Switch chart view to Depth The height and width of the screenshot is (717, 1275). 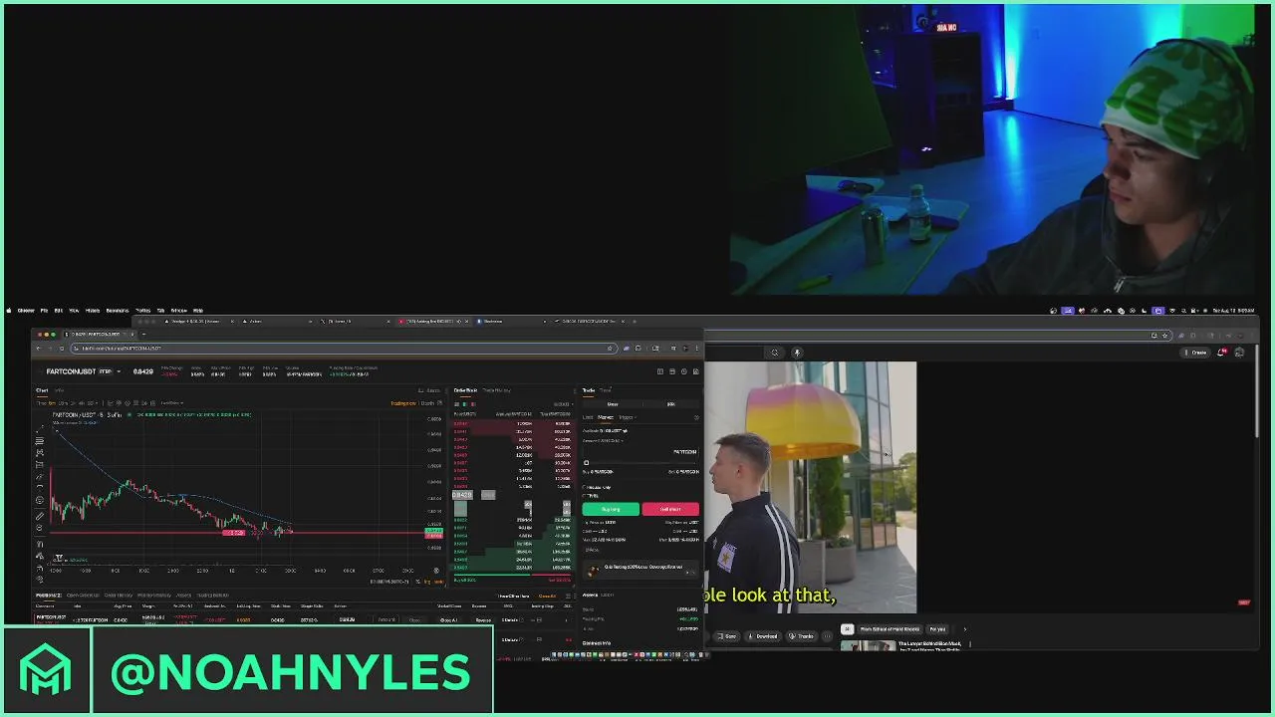pyautogui.click(x=428, y=403)
